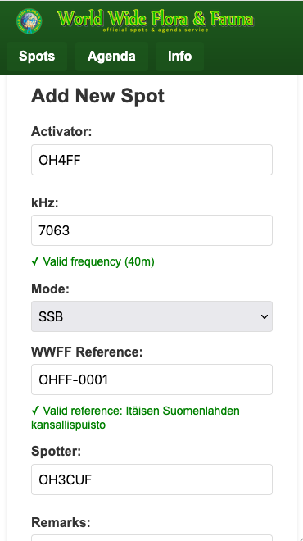
Task: Click the Remarks label
Action: coord(61,522)
